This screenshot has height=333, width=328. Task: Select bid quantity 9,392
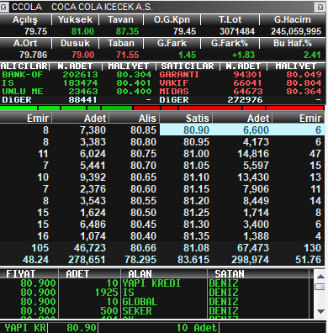click(93, 177)
